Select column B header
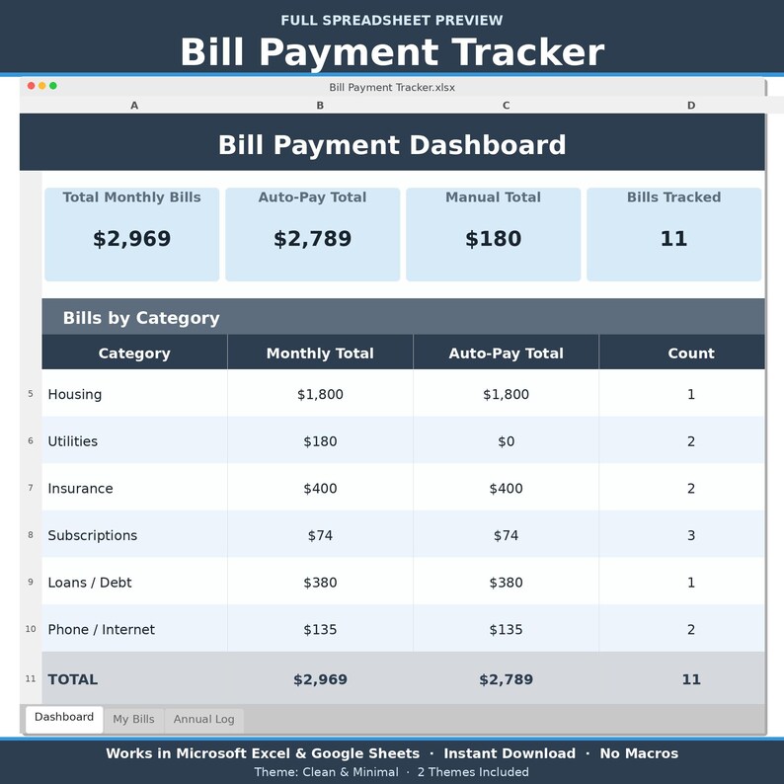This screenshot has width=784, height=784. pos(320,105)
